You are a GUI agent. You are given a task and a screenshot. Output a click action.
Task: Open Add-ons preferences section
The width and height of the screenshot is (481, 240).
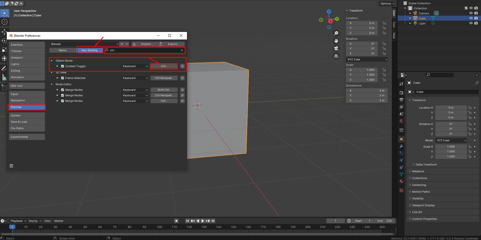[27, 86]
